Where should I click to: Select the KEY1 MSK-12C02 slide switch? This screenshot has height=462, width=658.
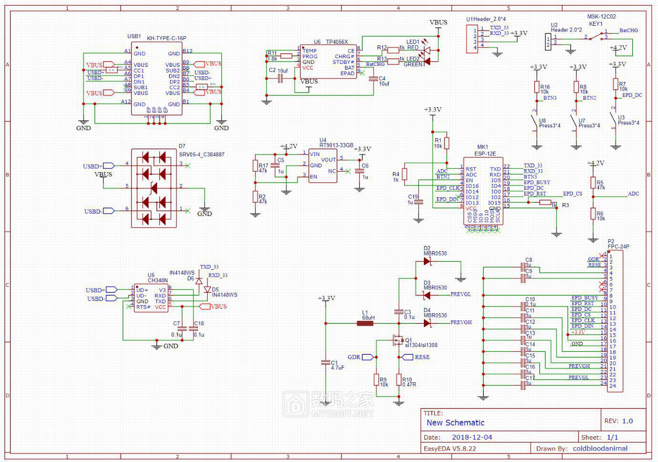pos(596,37)
